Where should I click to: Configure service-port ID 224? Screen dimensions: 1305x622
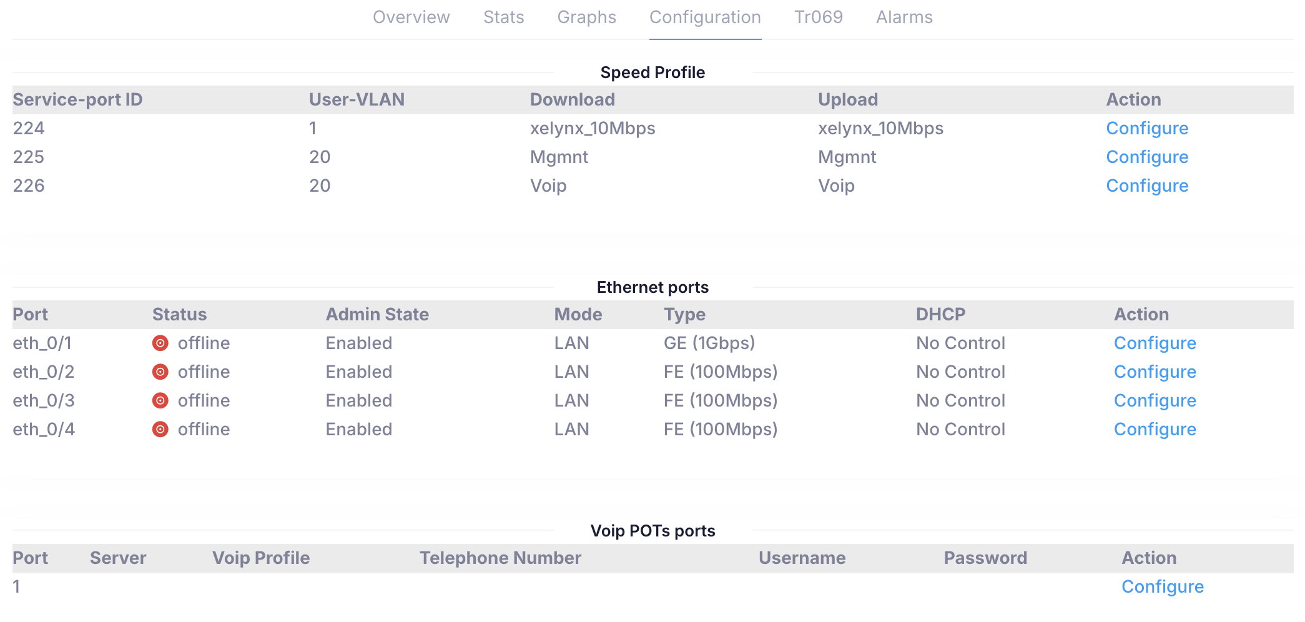point(1147,128)
